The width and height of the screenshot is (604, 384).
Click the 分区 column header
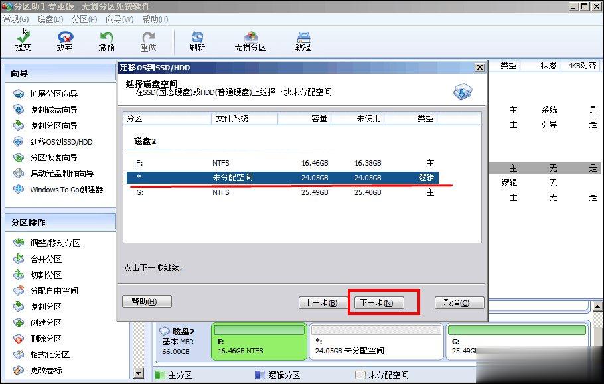[x=167, y=119]
